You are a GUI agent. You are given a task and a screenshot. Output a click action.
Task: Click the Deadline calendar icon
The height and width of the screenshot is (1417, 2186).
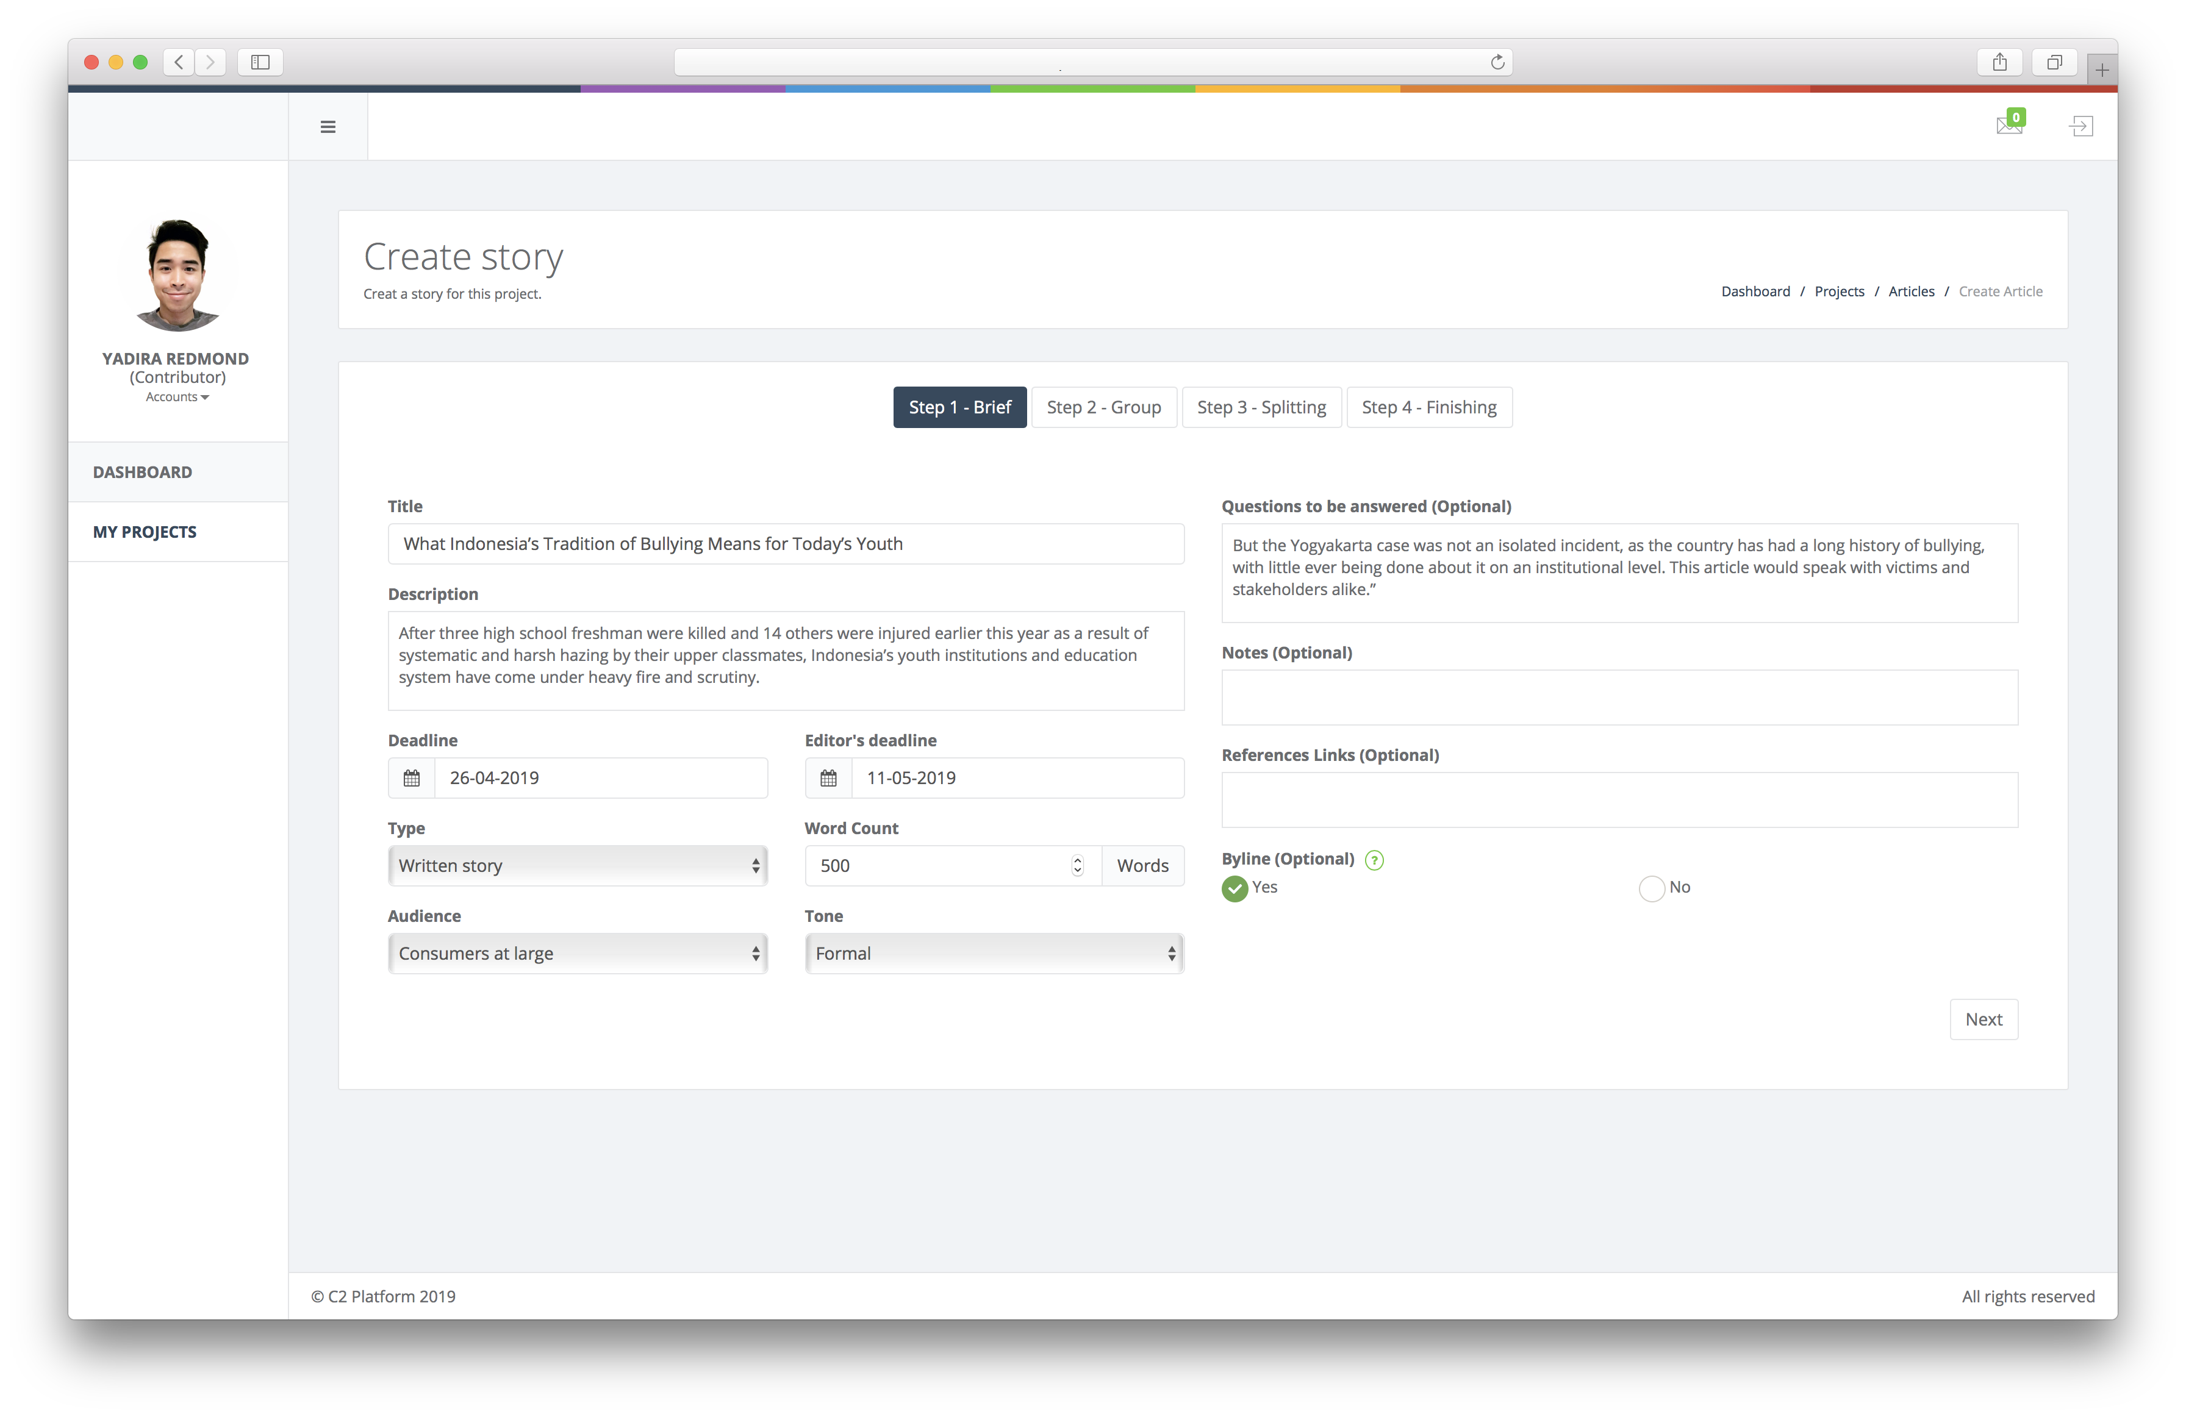click(412, 778)
